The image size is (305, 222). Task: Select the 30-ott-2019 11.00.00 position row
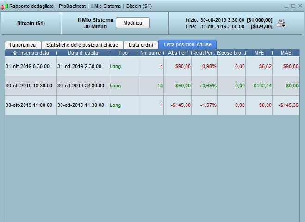tap(152, 105)
